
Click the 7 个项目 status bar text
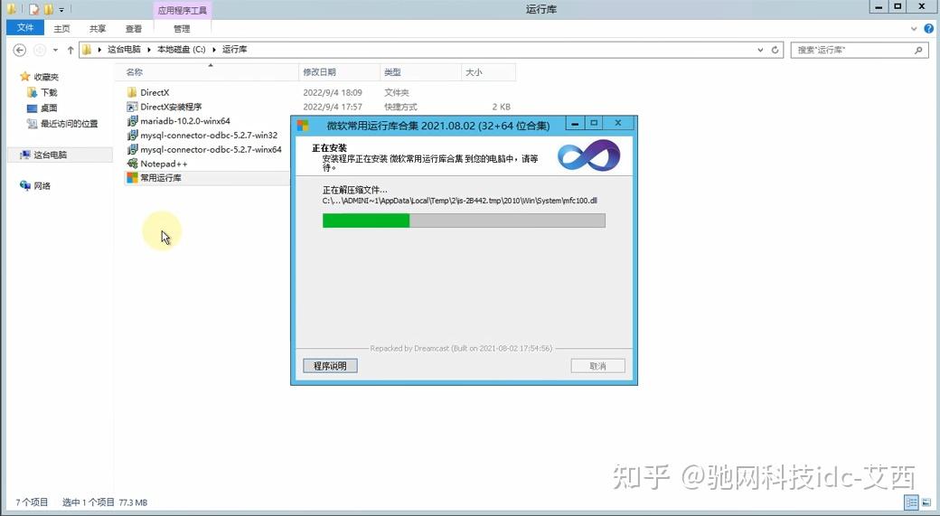[x=32, y=502]
